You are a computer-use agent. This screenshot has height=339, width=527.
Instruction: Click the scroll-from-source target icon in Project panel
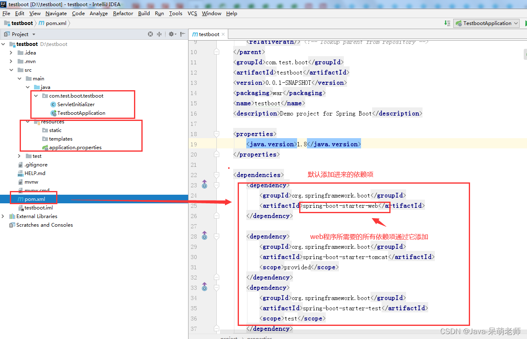[150, 34]
